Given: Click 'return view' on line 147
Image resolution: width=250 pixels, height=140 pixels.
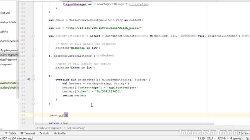Looking at the screenshot, I should pos(58,123).
